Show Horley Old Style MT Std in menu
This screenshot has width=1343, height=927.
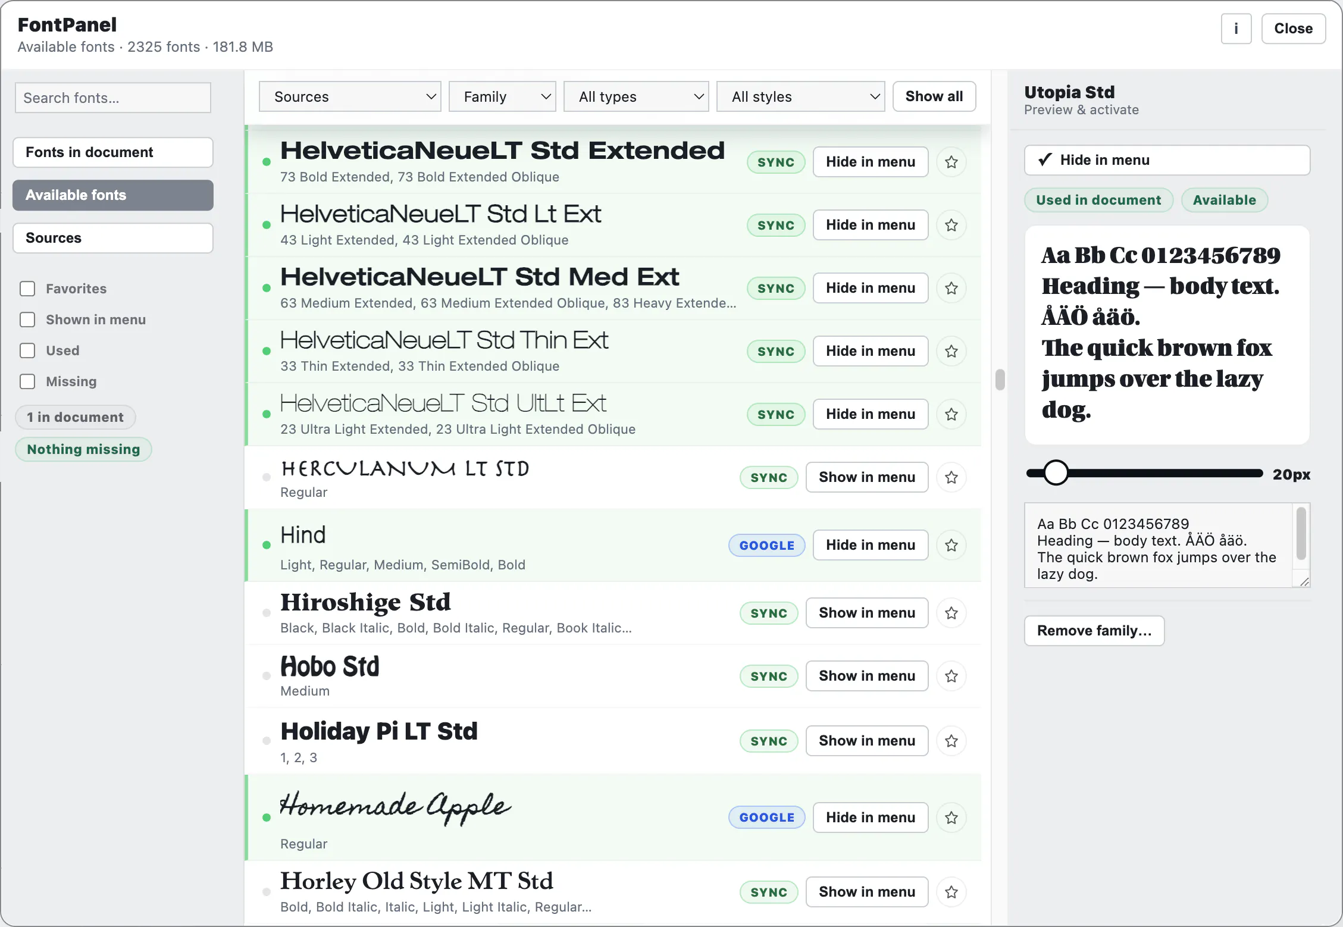(x=867, y=892)
